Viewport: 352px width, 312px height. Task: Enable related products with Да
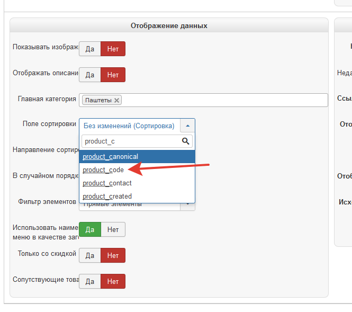[90, 281]
